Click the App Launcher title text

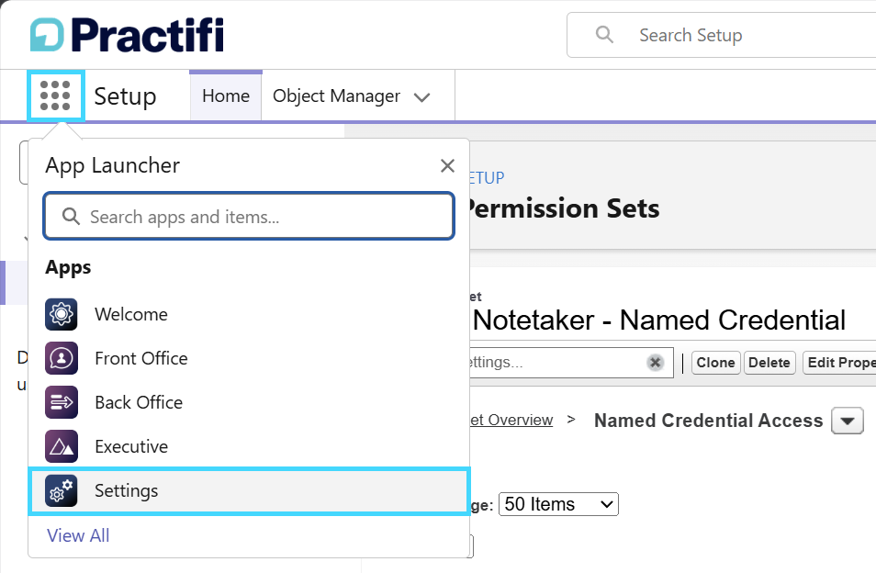pyautogui.click(x=112, y=166)
